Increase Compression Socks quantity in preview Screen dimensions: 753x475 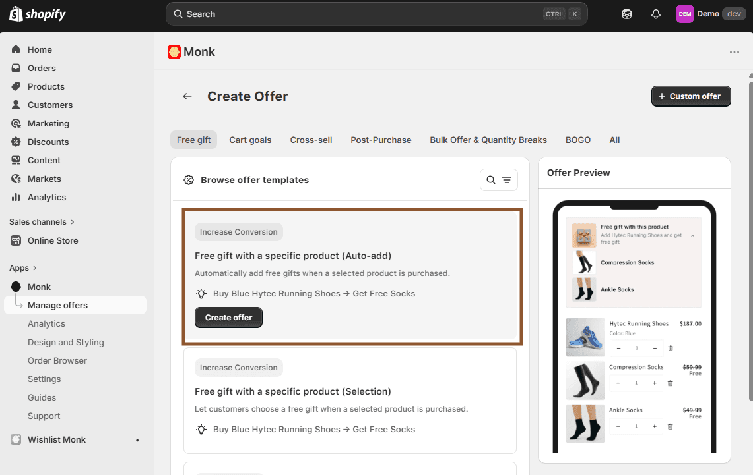click(x=654, y=383)
